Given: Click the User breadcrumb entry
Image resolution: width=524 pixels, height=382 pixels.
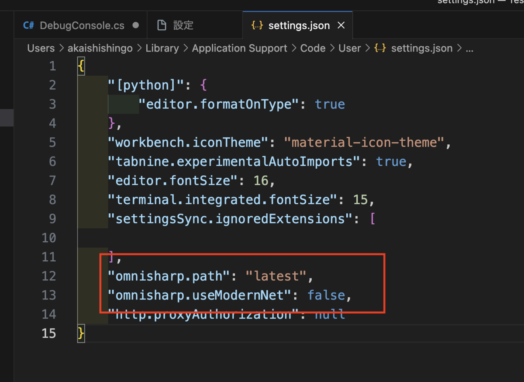Looking at the screenshot, I should pyautogui.click(x=349, y=48).
